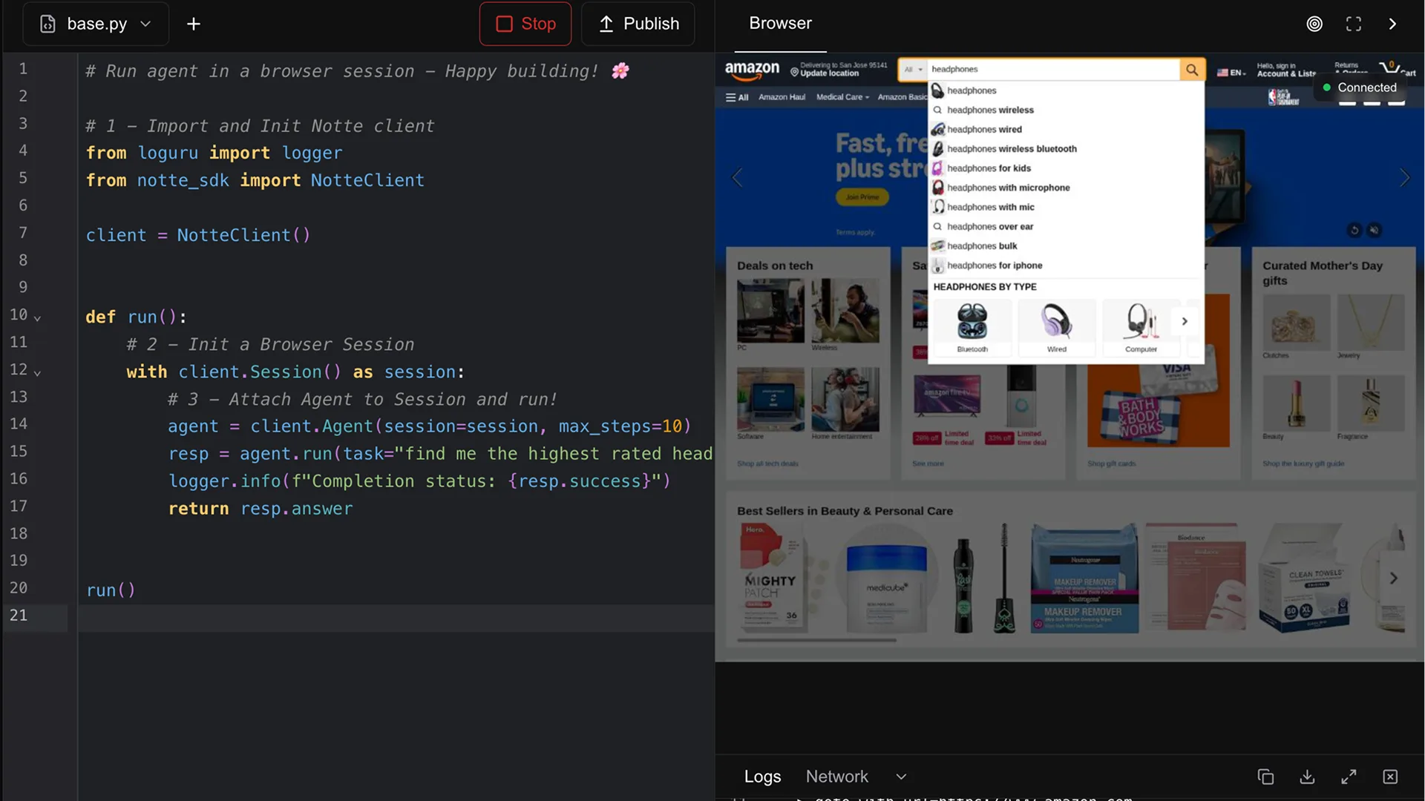This screenshot has width=1425, height=801.
Task: Click the Publish button
Action: point(638,24)
